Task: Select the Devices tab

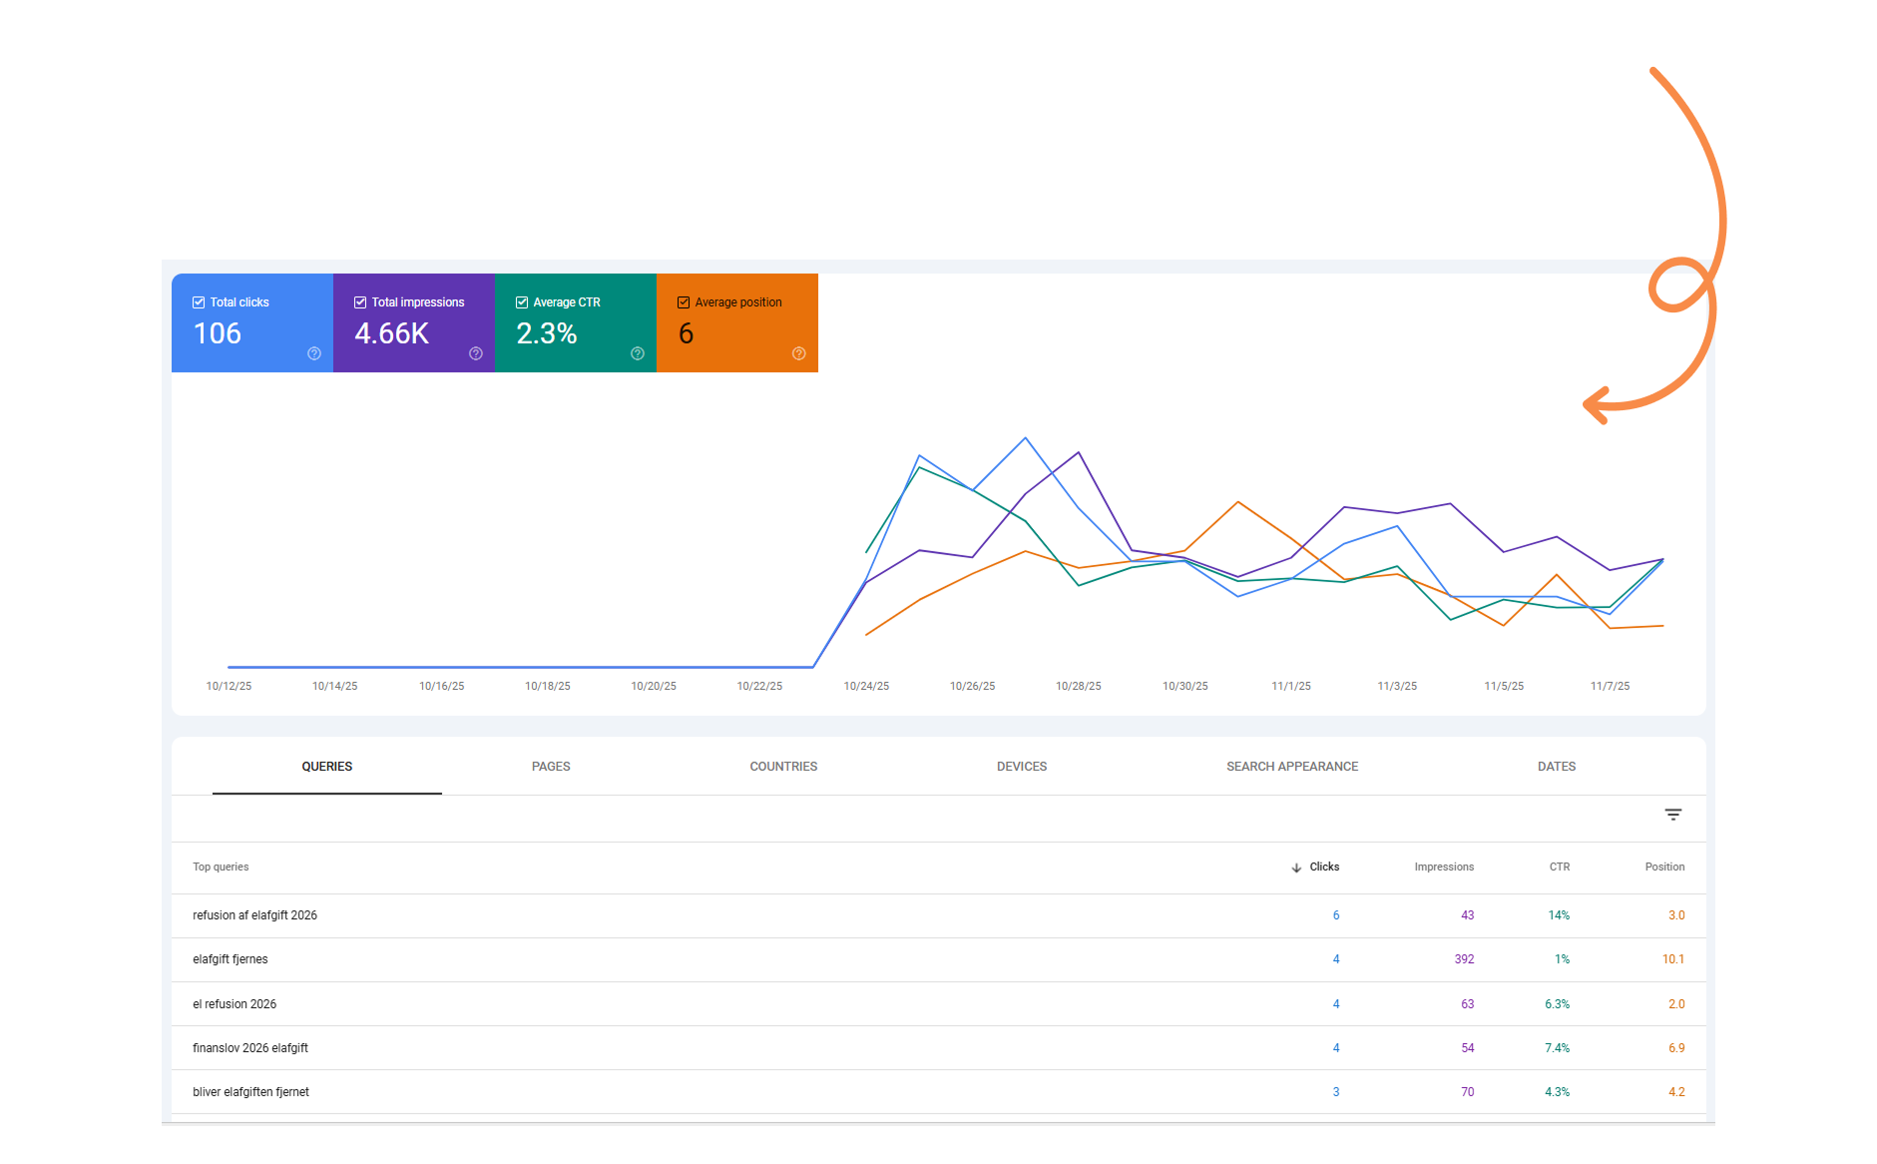Action: click(x=1022, y=767)
